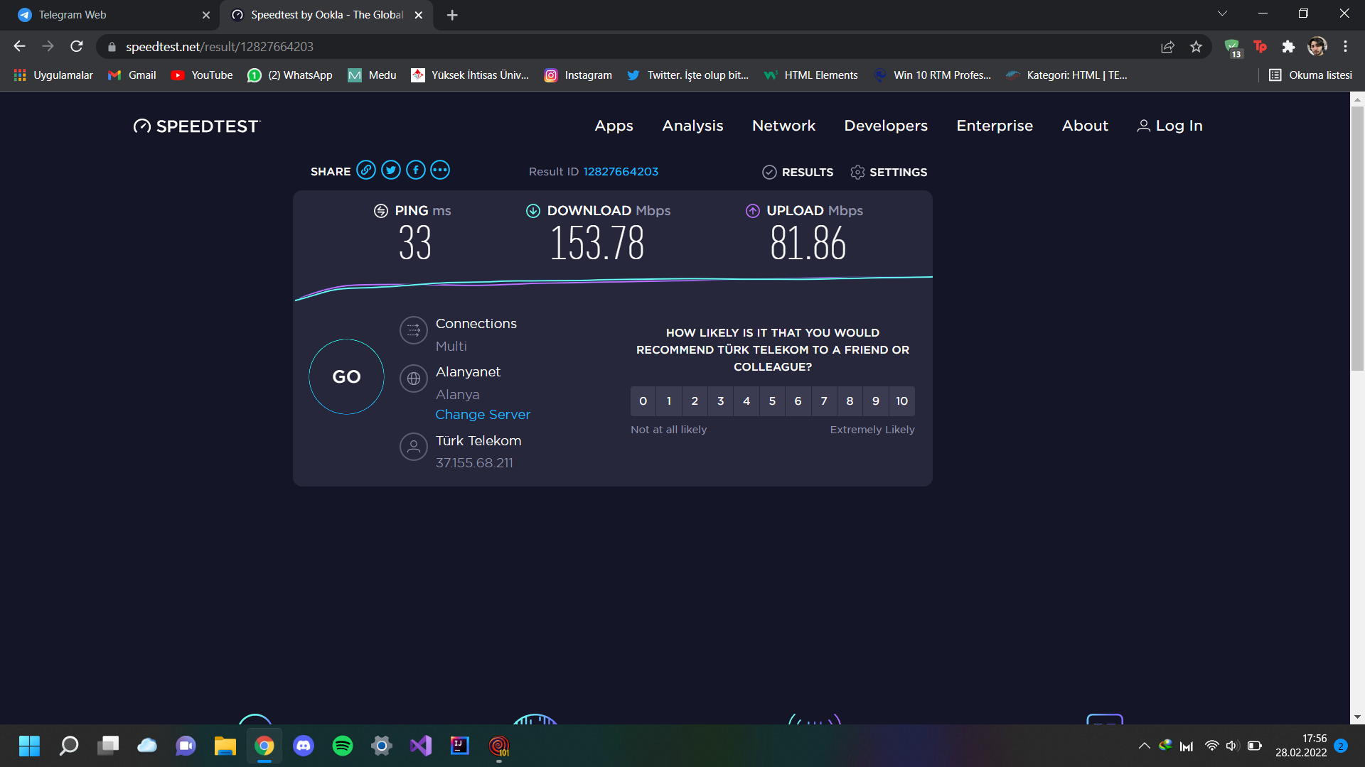The width and height of the screenshot is (1365, 767).
Task: Open IntelliJ IDEA from taskbar
Action: [460, 746]
